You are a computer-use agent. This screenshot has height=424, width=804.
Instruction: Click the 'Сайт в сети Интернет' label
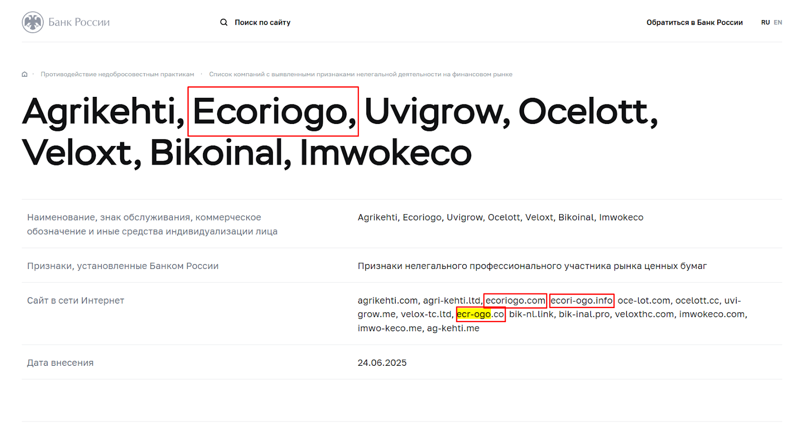click(75, 301)
